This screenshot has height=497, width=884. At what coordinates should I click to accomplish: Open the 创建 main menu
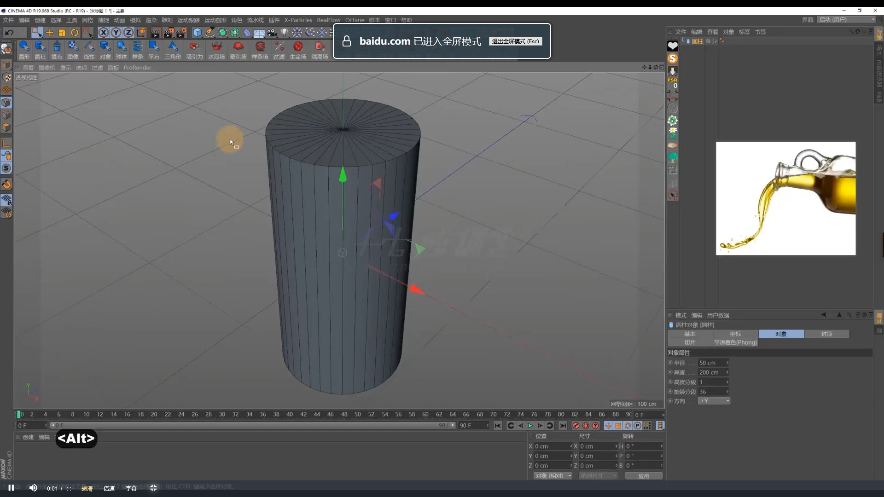click(x=40, y=20)
